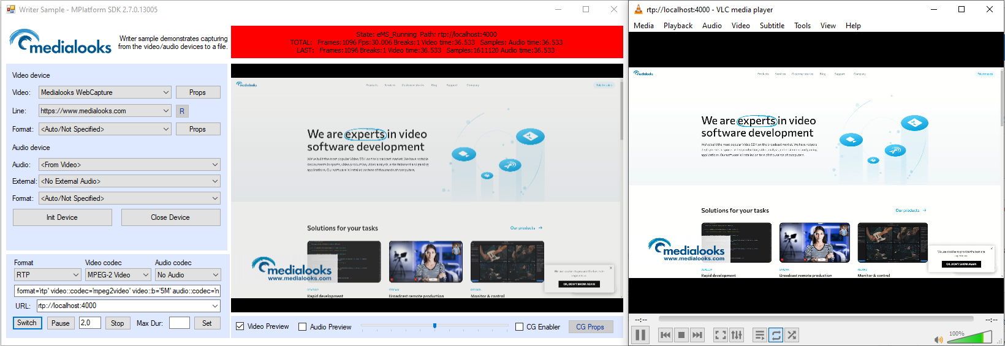The image size is (1005, 346).
Task: Click the VLC cone icon in title bar
Action: pyautogui.click(x=638, y=9)
